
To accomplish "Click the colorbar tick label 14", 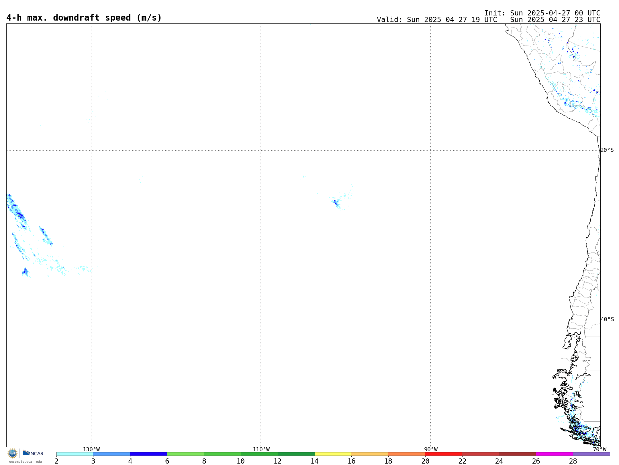I will 315,461.
